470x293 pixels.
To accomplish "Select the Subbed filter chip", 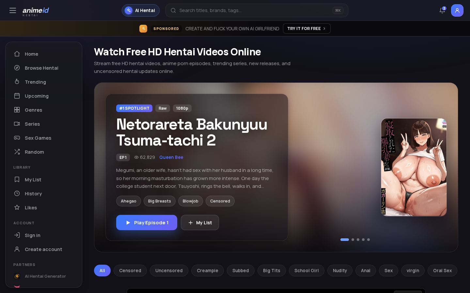I will tap(241, 271).
